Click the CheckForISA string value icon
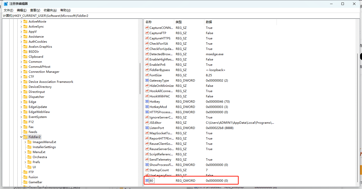This screenshot has width=362, height=189. tap(147, 43)
